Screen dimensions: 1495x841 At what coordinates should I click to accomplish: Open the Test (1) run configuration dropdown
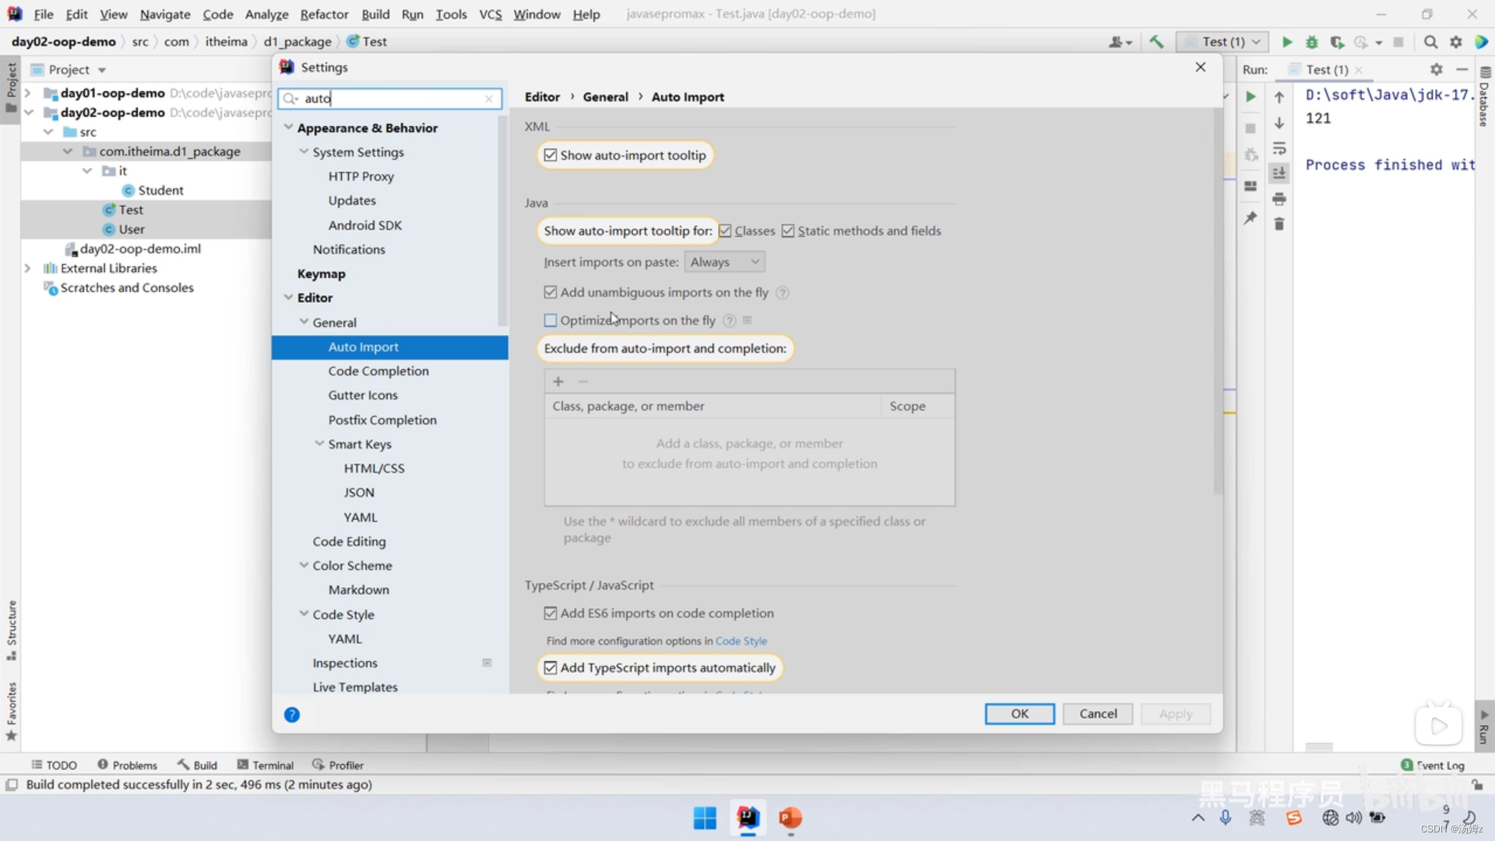coord(1222,42)
